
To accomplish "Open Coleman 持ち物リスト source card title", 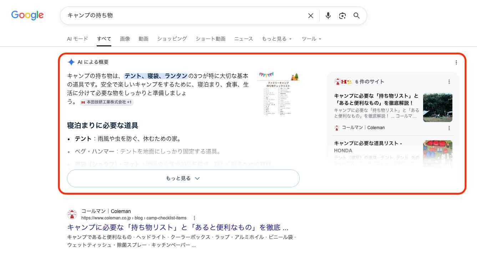I will click(x=376, y=99).
